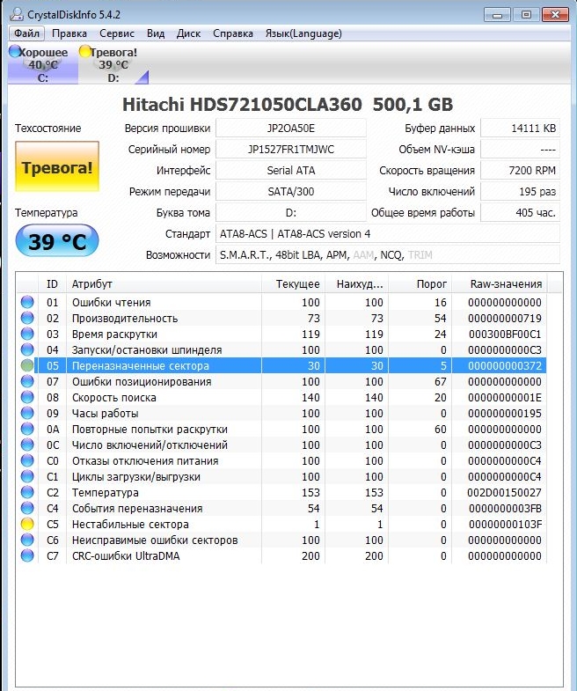
Task: Click the Порог column header
Action: (420, 284)
